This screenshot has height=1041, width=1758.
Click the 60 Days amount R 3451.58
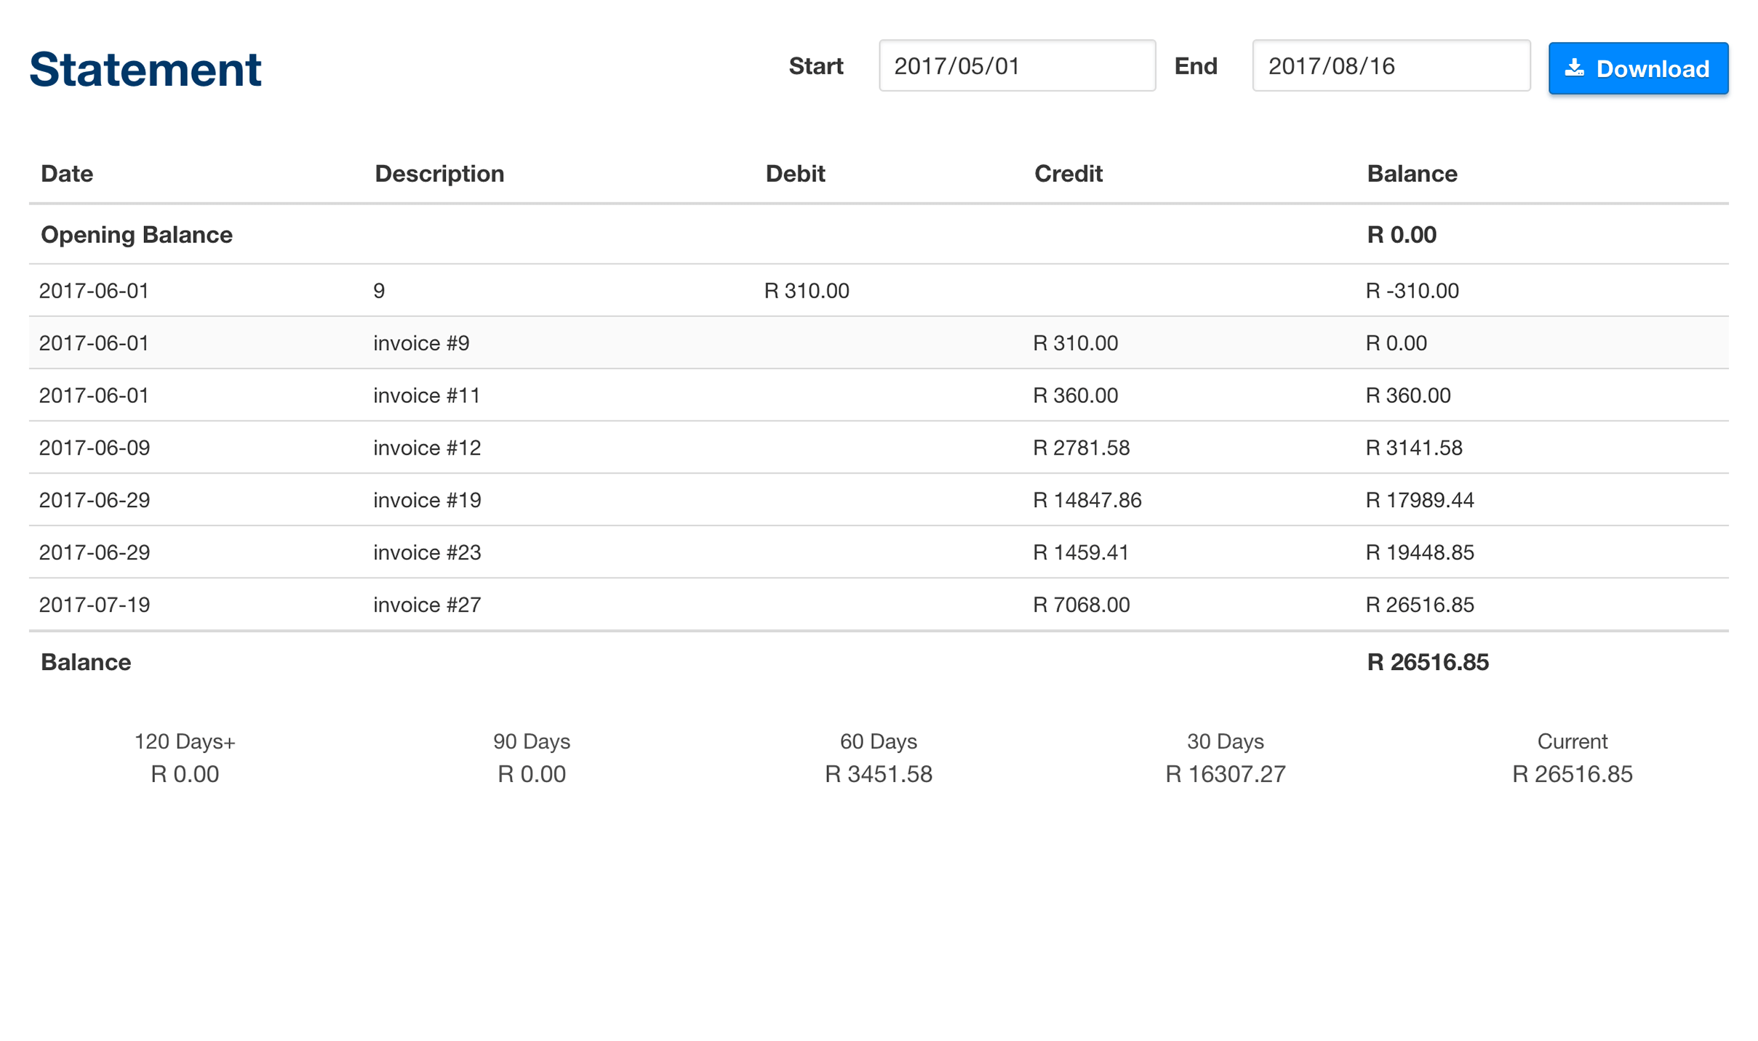(x=879, y=775)
